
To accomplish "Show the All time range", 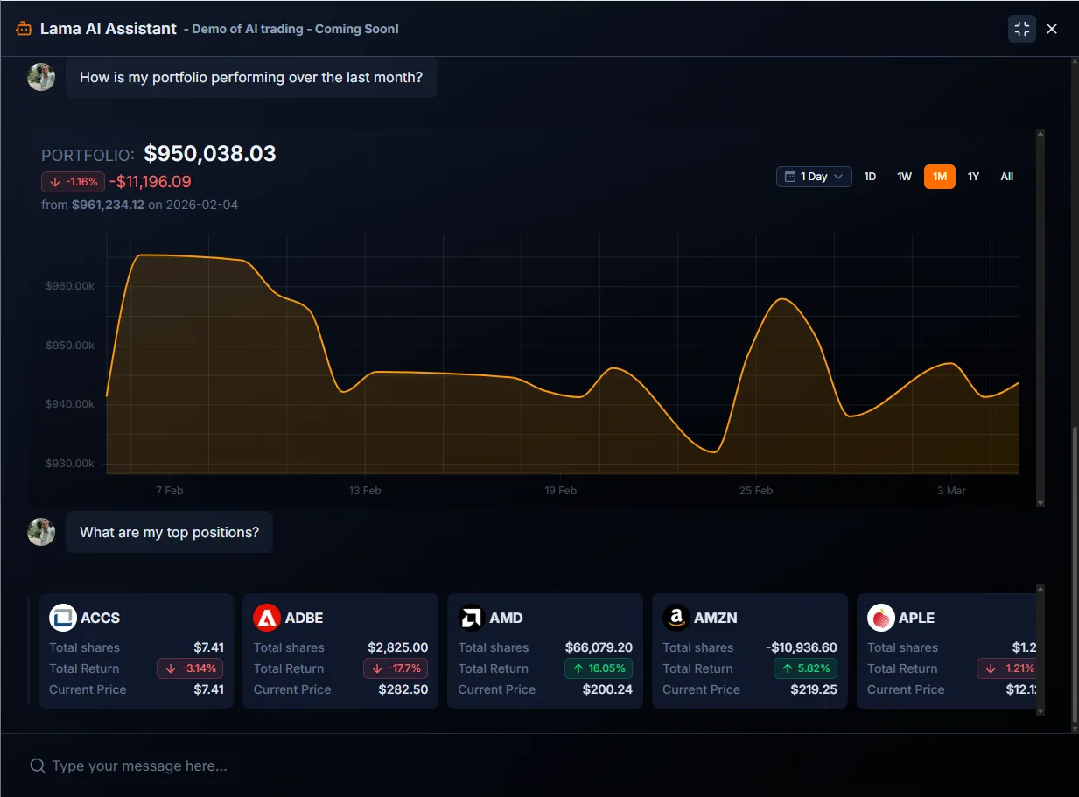I will [1007, 177].
